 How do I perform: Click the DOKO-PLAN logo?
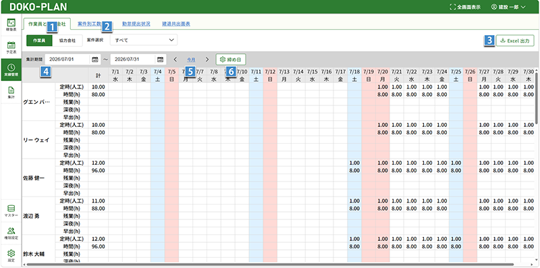tap(38, 7)
